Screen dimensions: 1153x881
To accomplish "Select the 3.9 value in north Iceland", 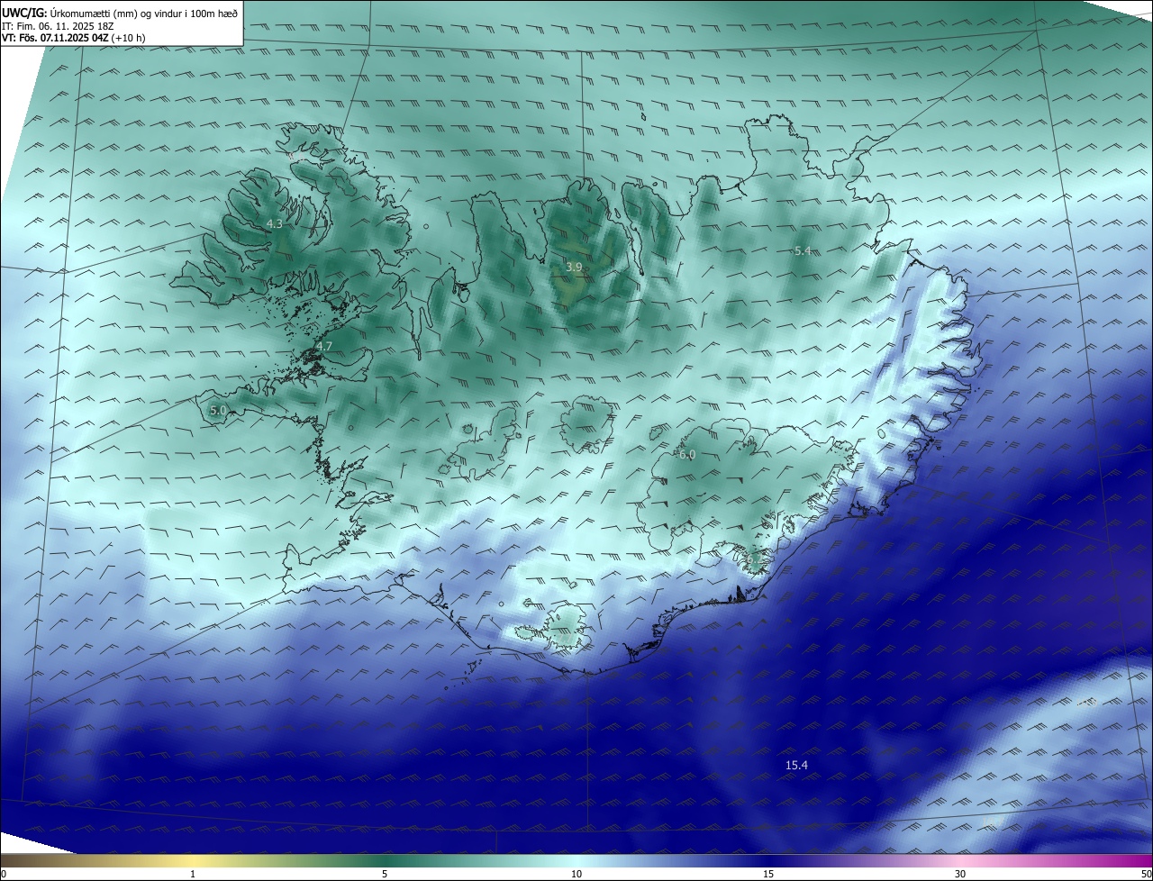I will pyautogui.click(x=574, y=267).
